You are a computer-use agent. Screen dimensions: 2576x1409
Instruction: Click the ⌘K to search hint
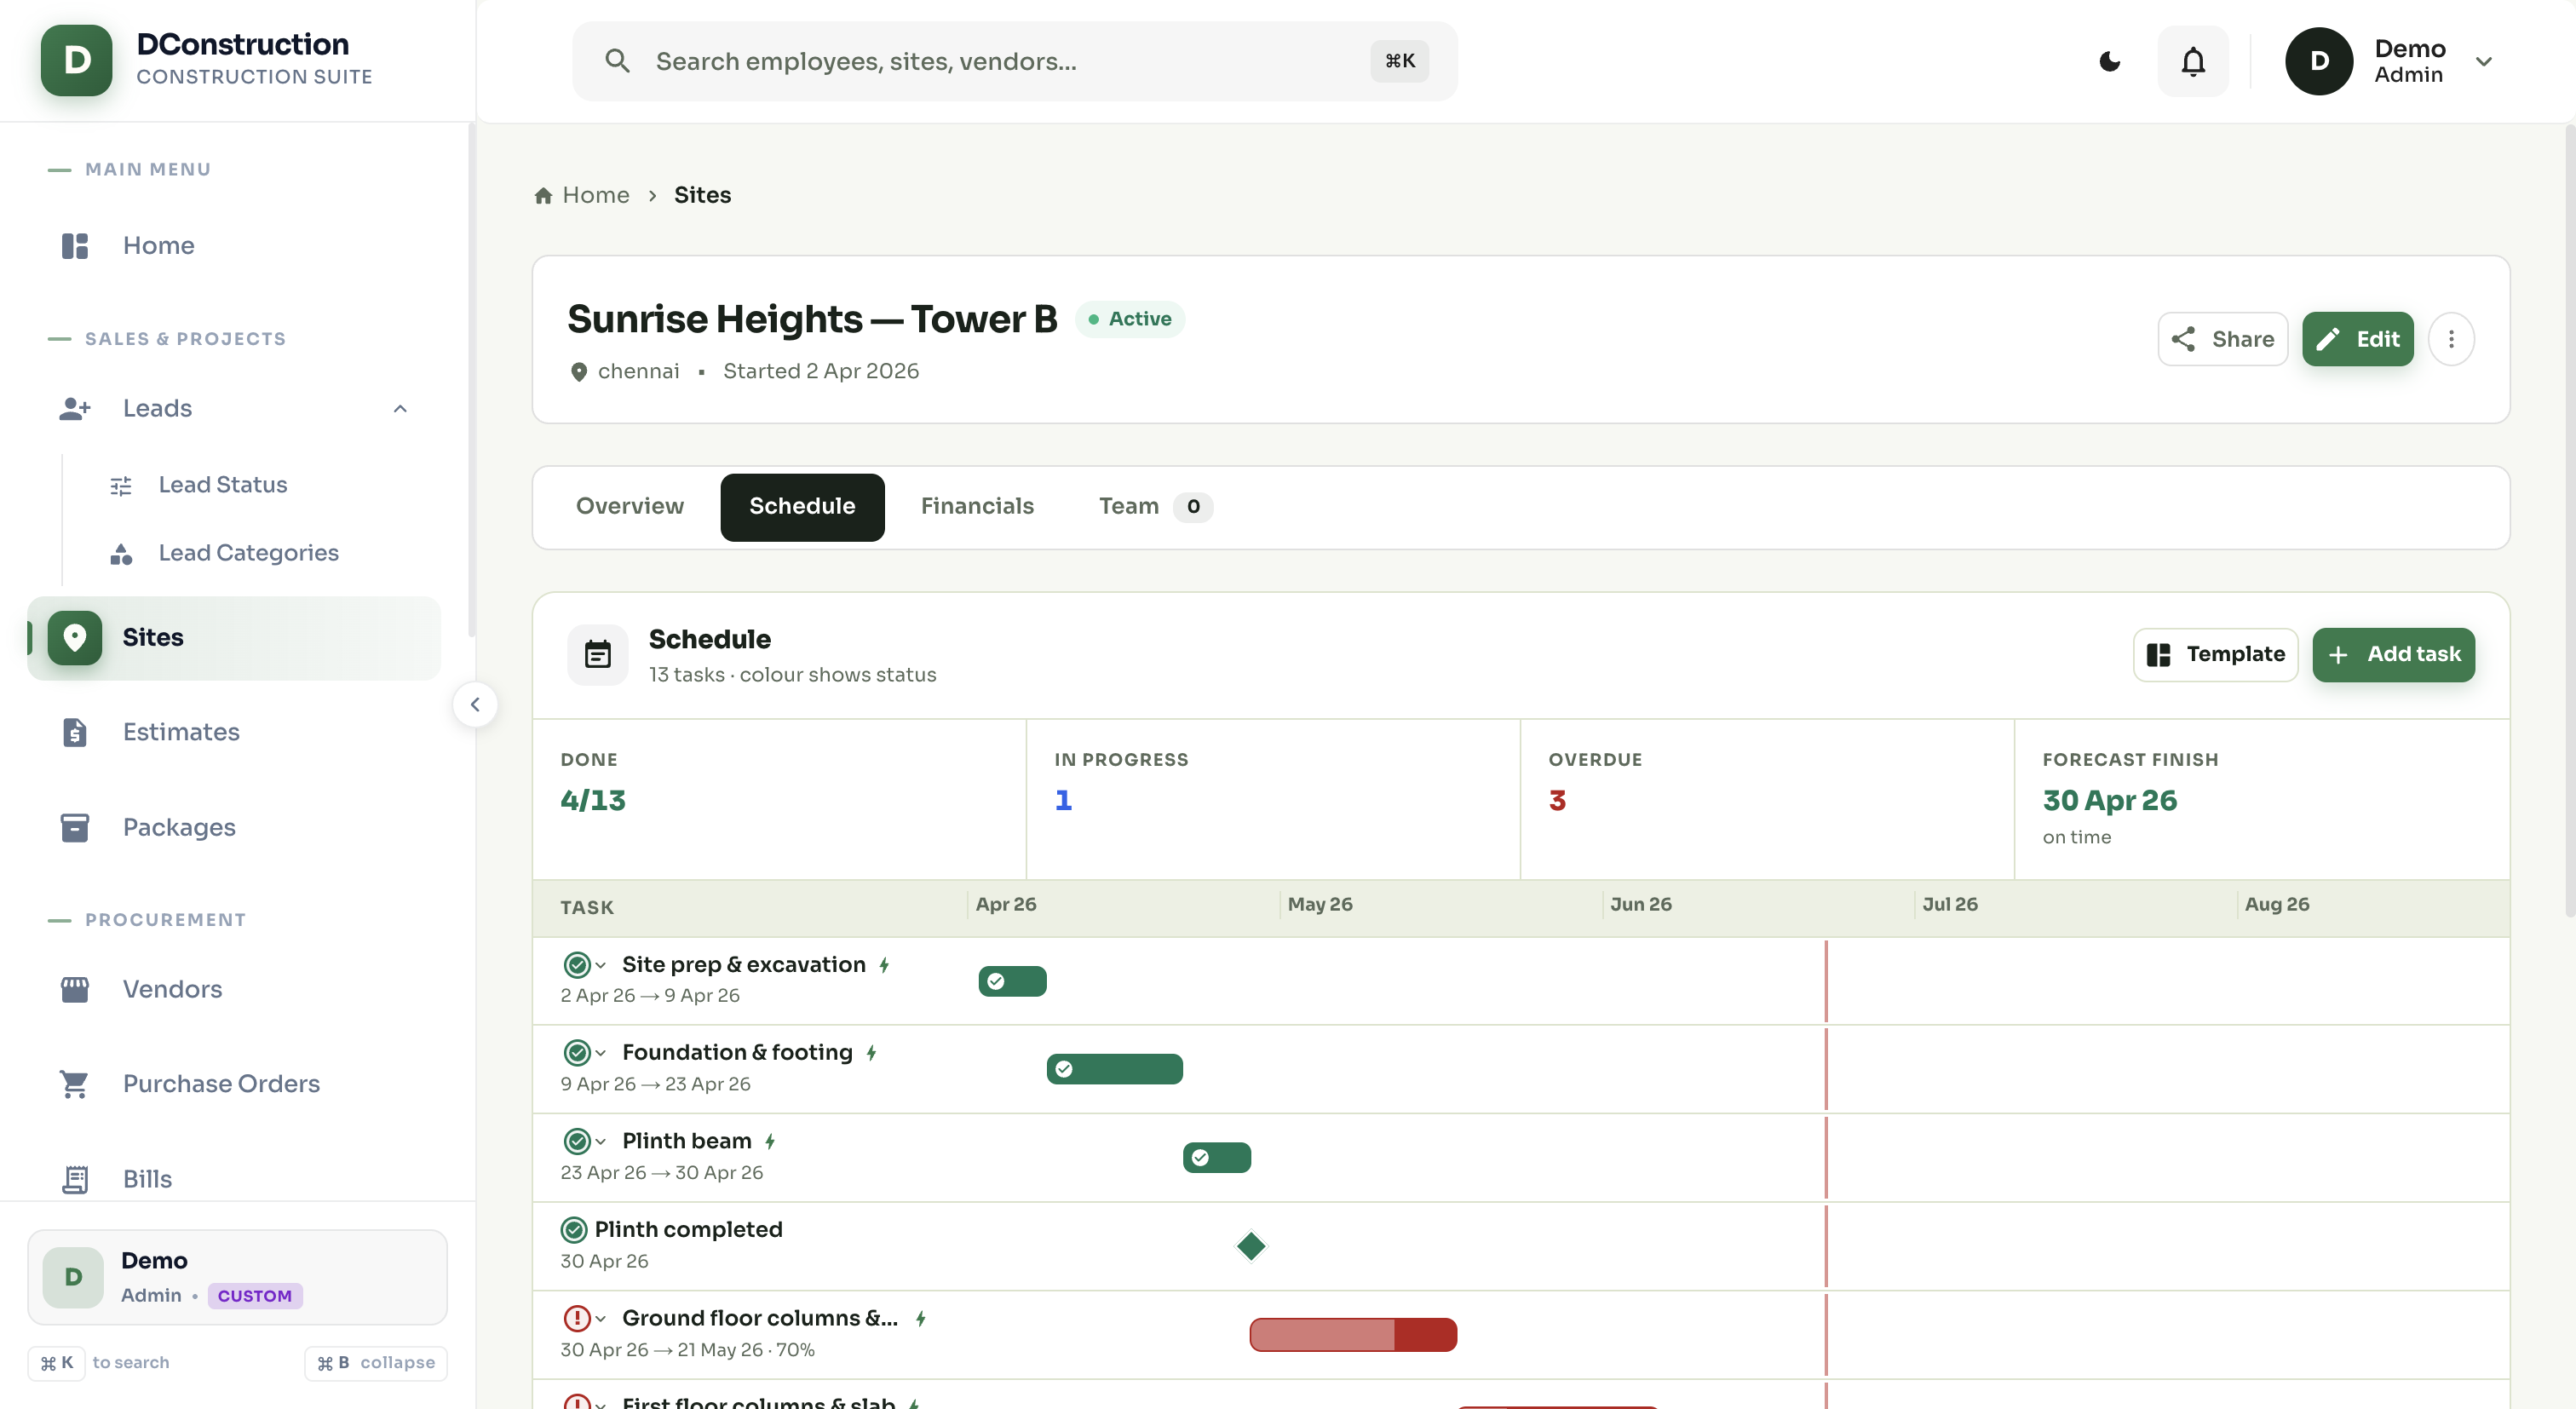click(x=100, y=1363)
